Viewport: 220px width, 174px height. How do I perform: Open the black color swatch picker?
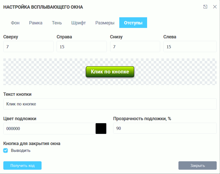tap(101, 129)
